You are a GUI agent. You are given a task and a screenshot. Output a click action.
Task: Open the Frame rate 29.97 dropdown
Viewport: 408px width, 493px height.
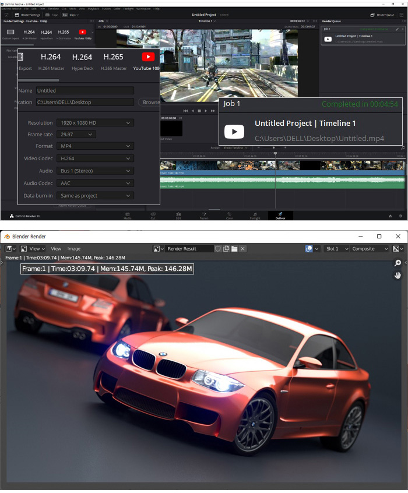[x=76, y=134]
